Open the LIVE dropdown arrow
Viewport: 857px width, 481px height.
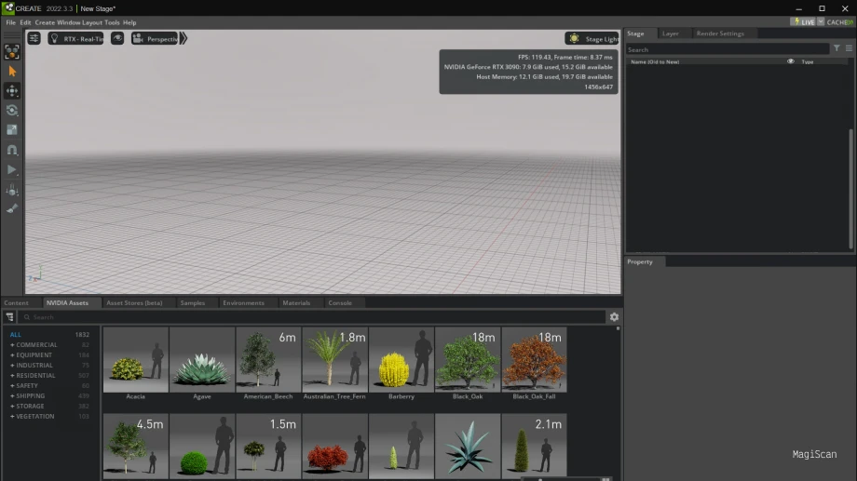821,21
